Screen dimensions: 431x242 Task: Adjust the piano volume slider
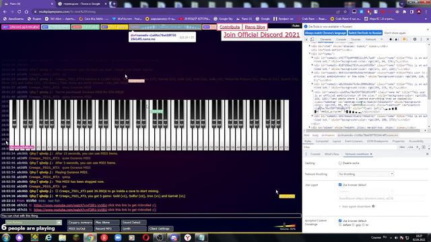[x=284, y=226]
